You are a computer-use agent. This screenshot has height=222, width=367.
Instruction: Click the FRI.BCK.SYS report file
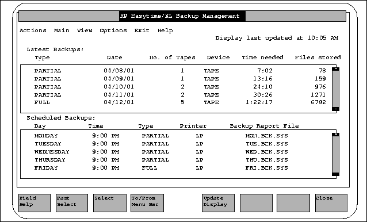[266, 168]
